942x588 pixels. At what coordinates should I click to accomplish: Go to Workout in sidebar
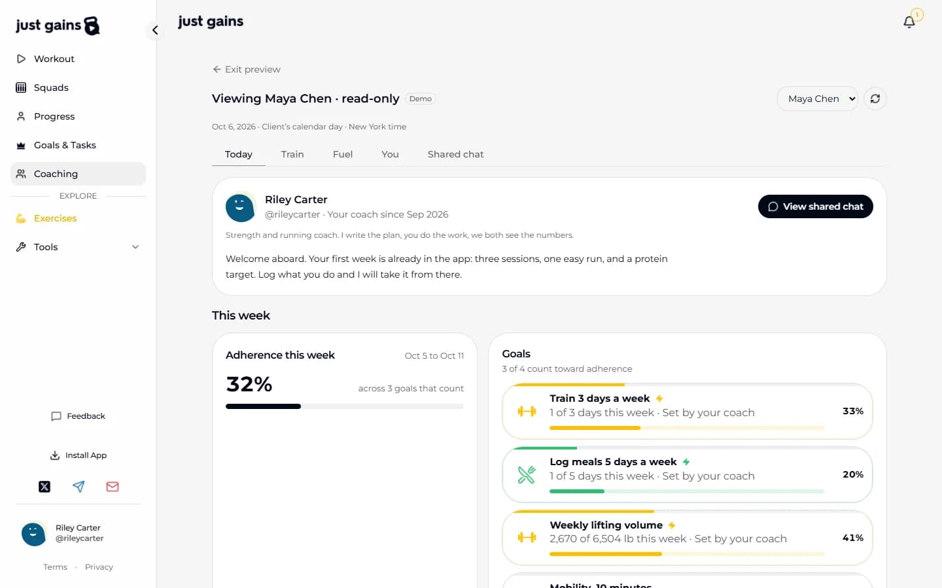78,59
